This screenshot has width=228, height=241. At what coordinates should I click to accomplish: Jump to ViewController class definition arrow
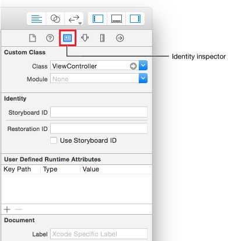(133, 66)
